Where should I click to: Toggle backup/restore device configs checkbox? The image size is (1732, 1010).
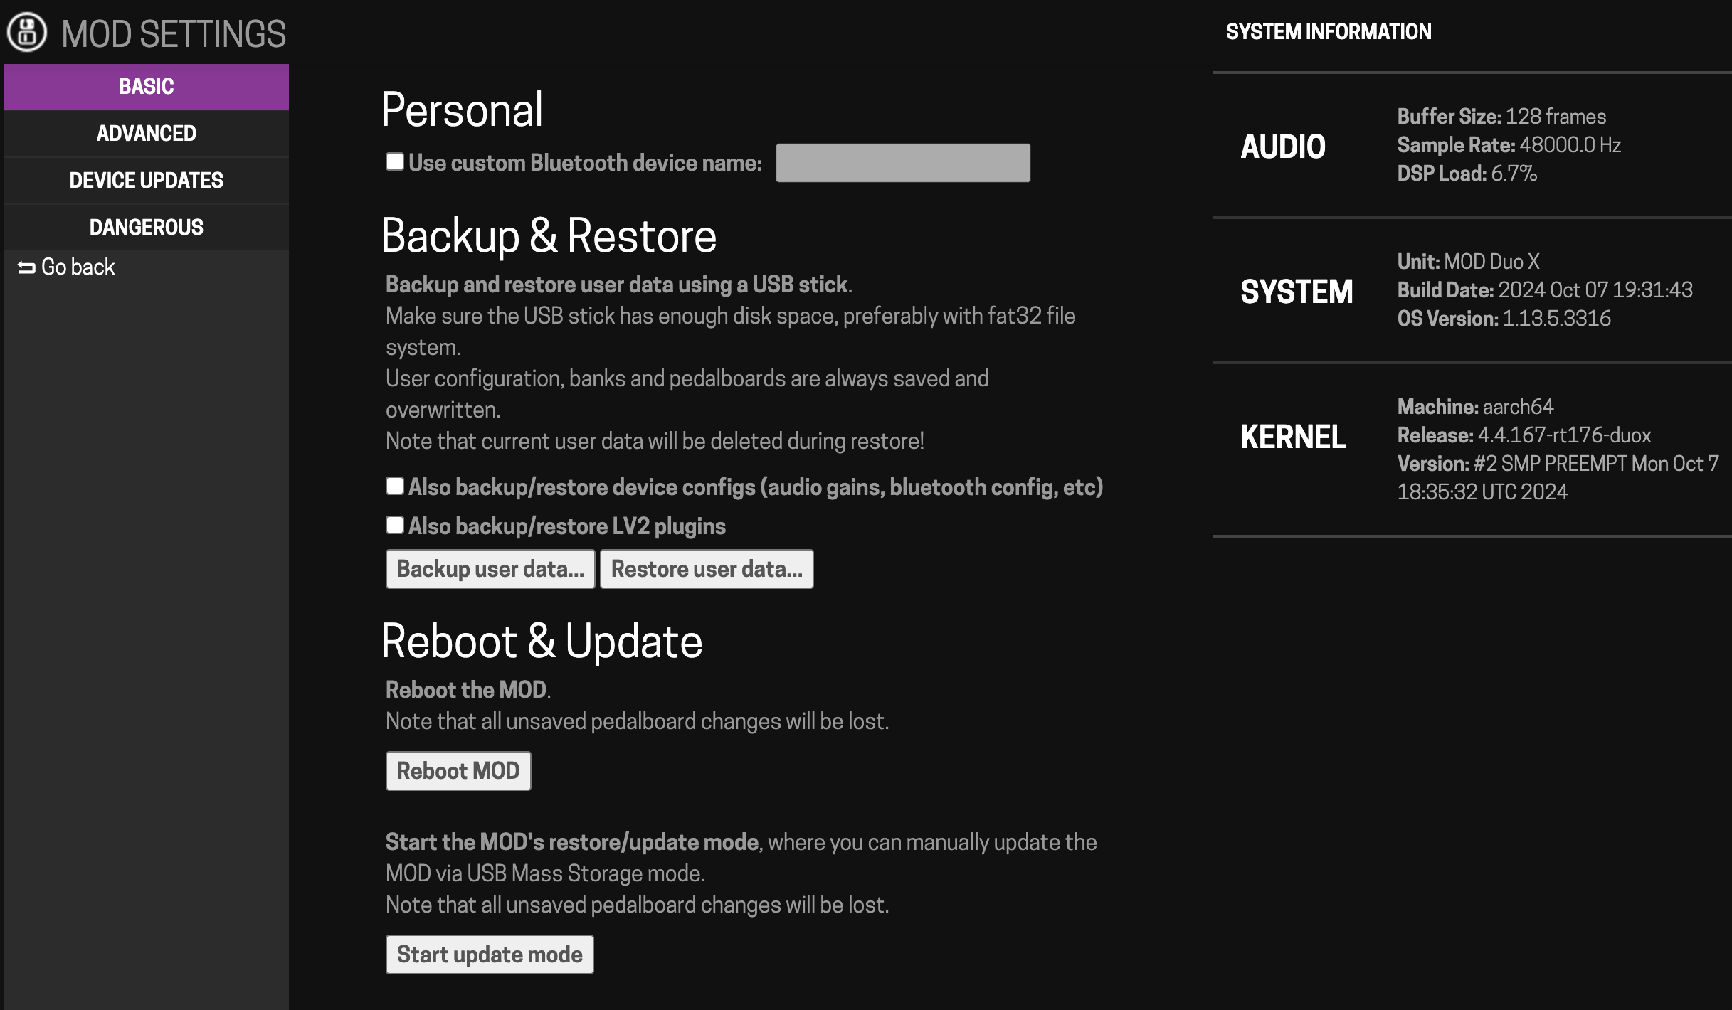[395, 487]
